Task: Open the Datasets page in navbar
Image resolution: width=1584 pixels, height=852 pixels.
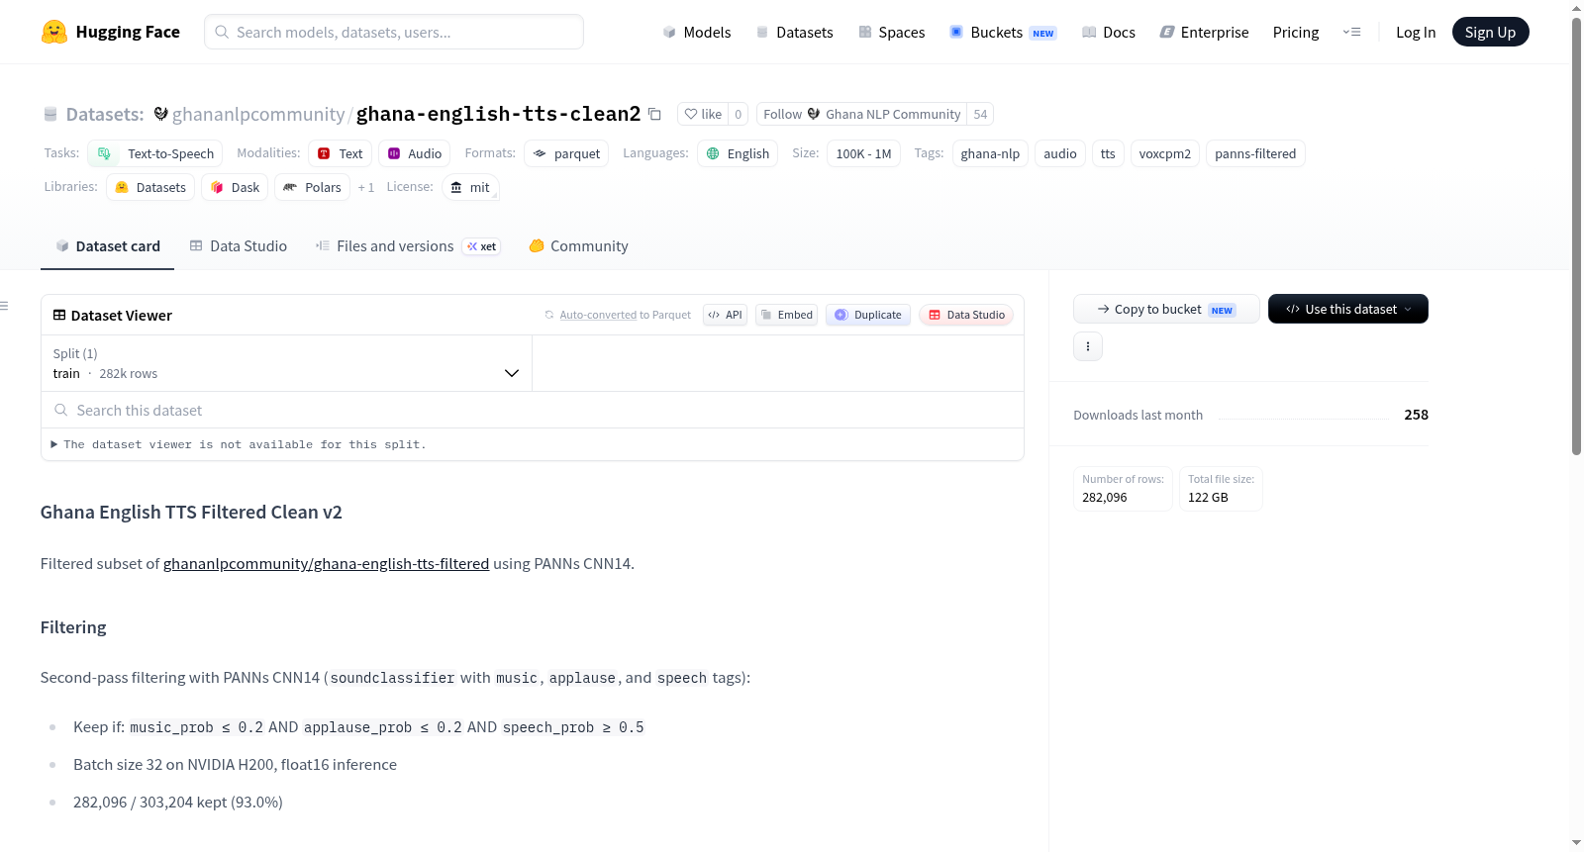Action: (x=794, y=32)
